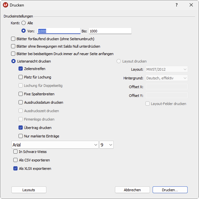The height and width of the screenshot is (199, 199).
Task: Enable beidseitigem Druck neue Seite checkbox
Action: (14, 54)
